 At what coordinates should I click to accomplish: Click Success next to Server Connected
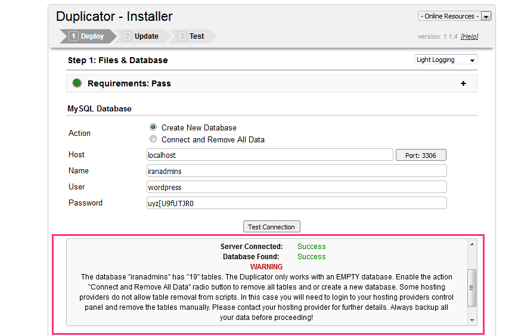click(312, 247)
